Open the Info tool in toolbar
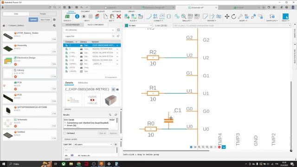297x167 pixels. tap(77, 17)
